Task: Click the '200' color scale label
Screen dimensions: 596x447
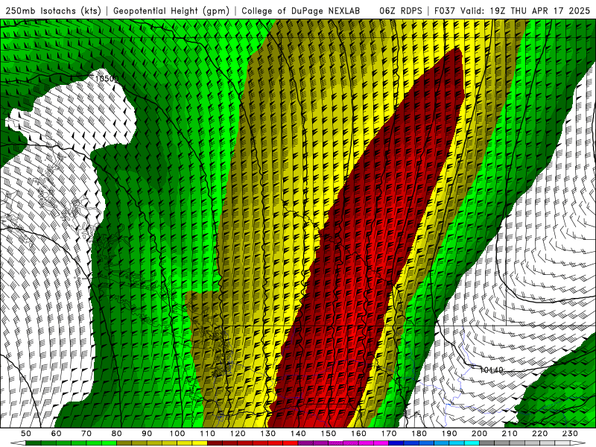Action: (479, 434)
